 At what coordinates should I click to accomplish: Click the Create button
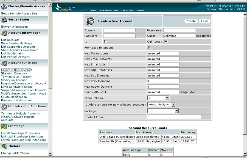(191, 21)
